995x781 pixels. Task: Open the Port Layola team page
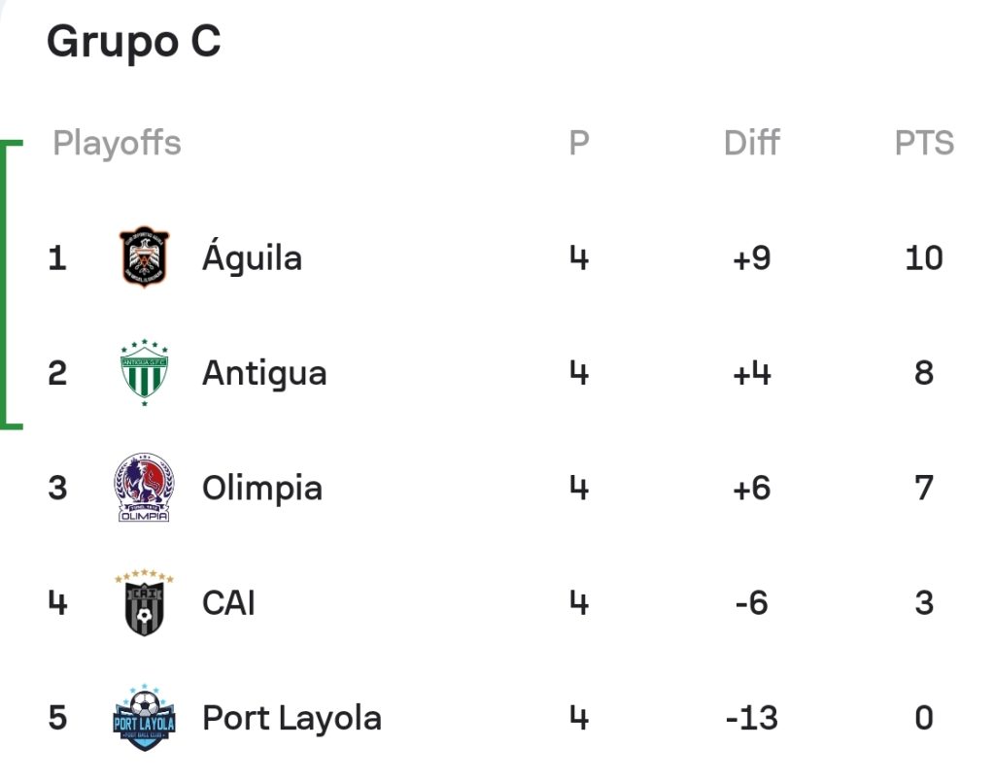[292, 718]
